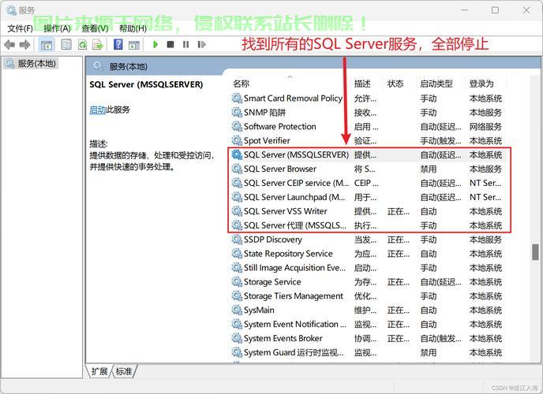Screen dimensions: 543x394
Task: Stop the service with square icon
Action: coord(170,44)
